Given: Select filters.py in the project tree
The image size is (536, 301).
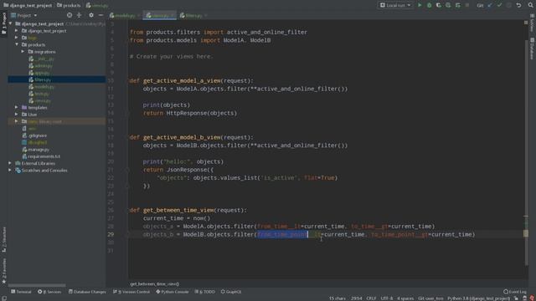Looking at the screenshot, I should coord(43,79).
